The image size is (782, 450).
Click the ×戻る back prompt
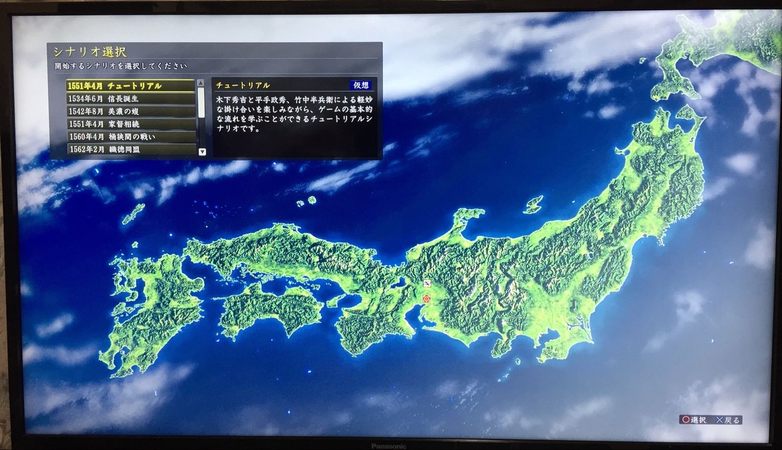pos(728,420)
